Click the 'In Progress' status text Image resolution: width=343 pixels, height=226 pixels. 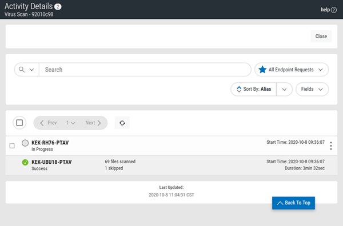click(x=42, y=150)
